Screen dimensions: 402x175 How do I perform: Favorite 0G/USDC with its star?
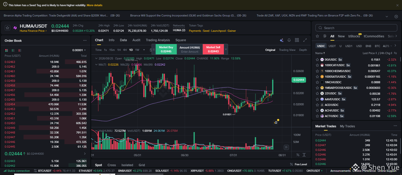(317, 59)
